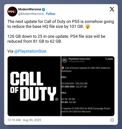The height and width of the screenshot is (129, 122).
Task: Click the ModernWarzone display name
Action: 30,9
